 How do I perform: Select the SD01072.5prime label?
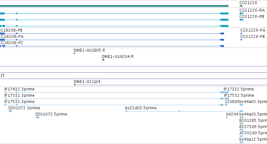click(x=51, y=114)
